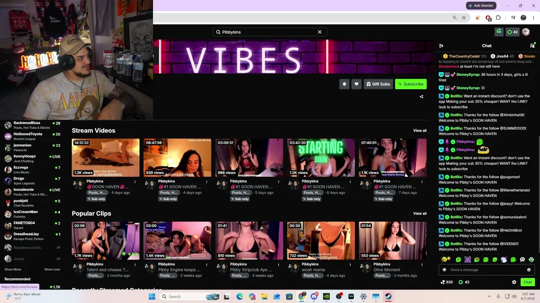This screenshot has height=303, width=540.
Task: Open the emote picker smiley in the chat input
Action: 529,270
